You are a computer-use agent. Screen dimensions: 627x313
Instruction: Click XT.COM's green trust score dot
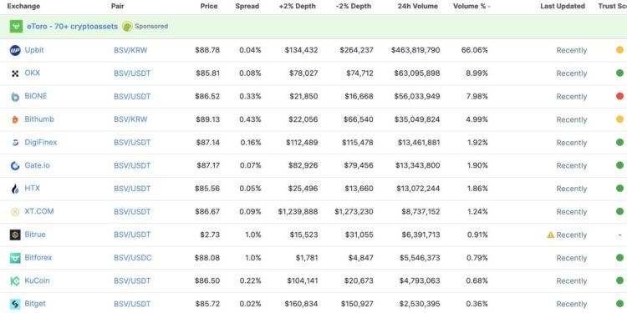[x=619, y=211]
